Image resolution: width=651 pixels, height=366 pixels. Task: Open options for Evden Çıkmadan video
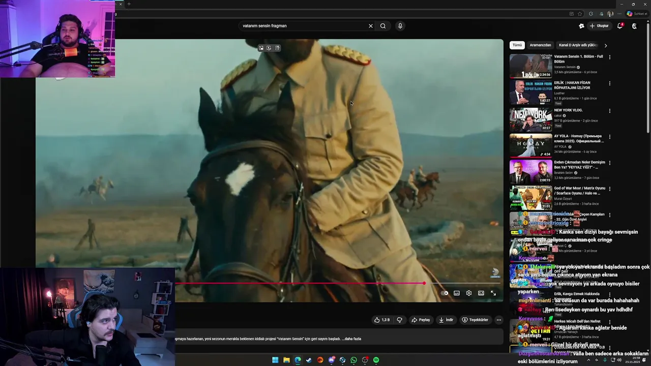[x=610, y=163]
